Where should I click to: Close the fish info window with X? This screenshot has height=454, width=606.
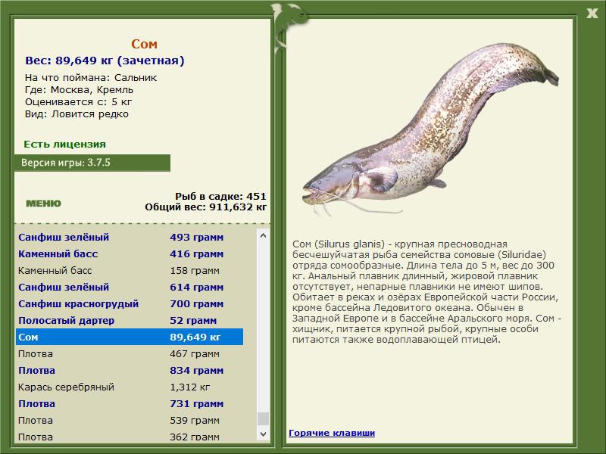point(592,13)
